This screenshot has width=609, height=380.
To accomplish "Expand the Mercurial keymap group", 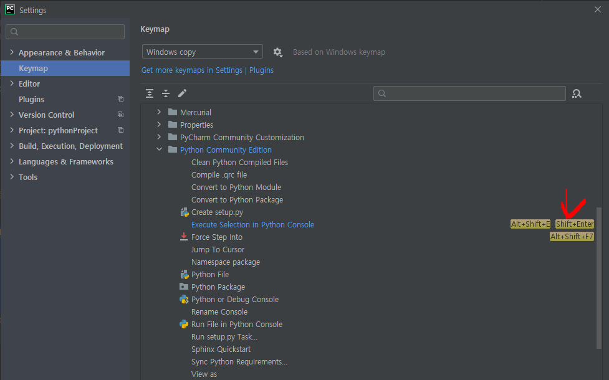I will pyautogui.click(x=159, y=112).
